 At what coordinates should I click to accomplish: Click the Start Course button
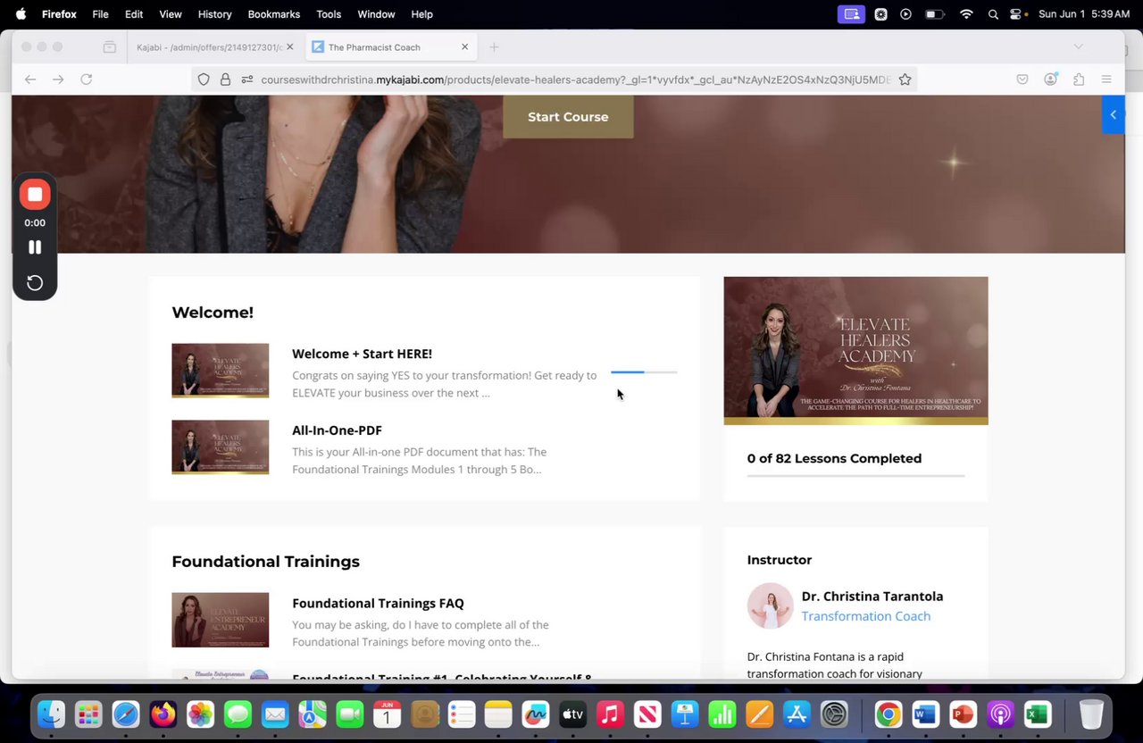click(x=568, y=117)
